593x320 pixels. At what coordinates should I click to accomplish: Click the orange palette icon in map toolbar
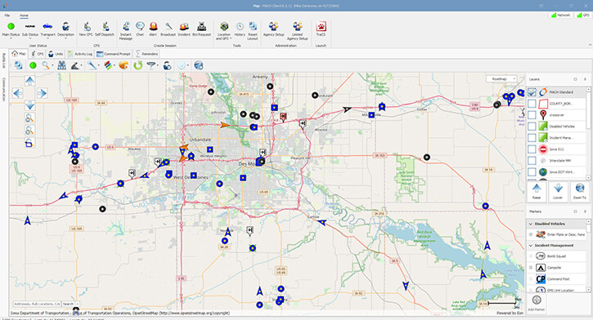(x=124, y=65)
